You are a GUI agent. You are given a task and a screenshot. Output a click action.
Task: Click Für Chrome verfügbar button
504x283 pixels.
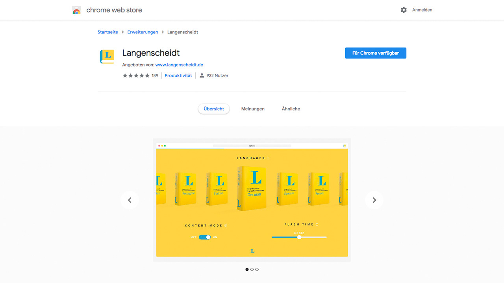pos(376,53)
